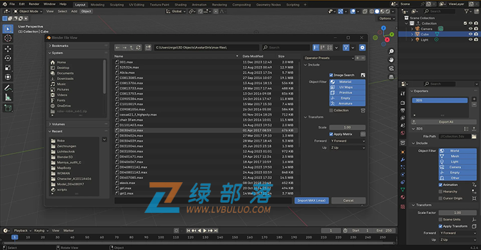Open the Object Data green triangle tab

[403, 190]
